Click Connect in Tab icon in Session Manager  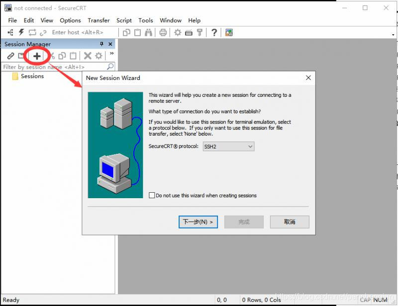pyautogui.click(x=21, y=56)
